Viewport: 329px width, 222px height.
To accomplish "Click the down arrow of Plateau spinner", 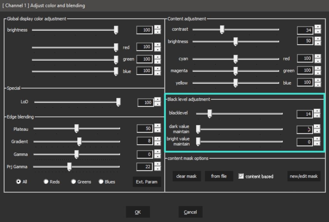I will tap(157, 130).
